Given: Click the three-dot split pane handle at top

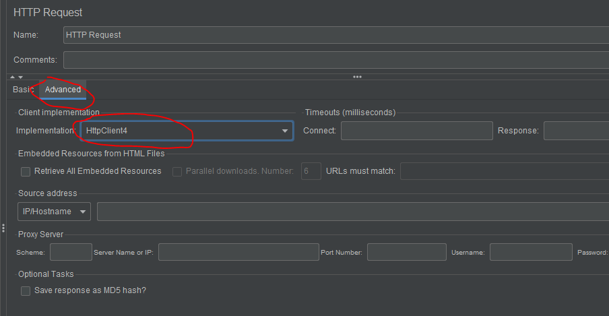Looking at the screenshot, I should [x=357, y=77].
